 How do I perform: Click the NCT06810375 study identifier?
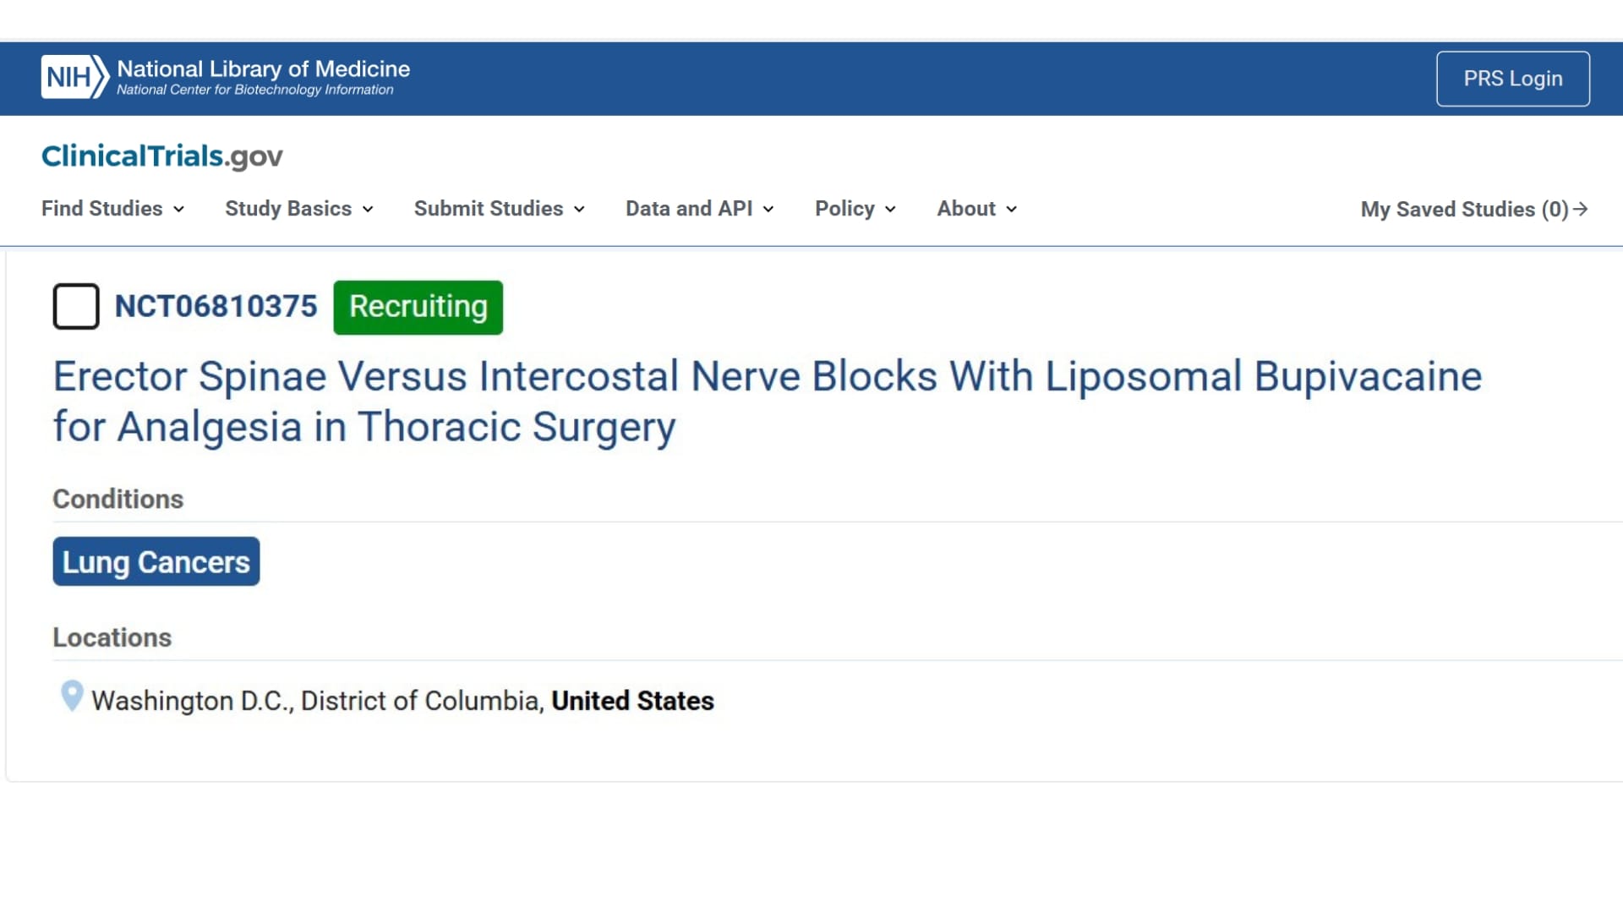(x=216, y=306)
